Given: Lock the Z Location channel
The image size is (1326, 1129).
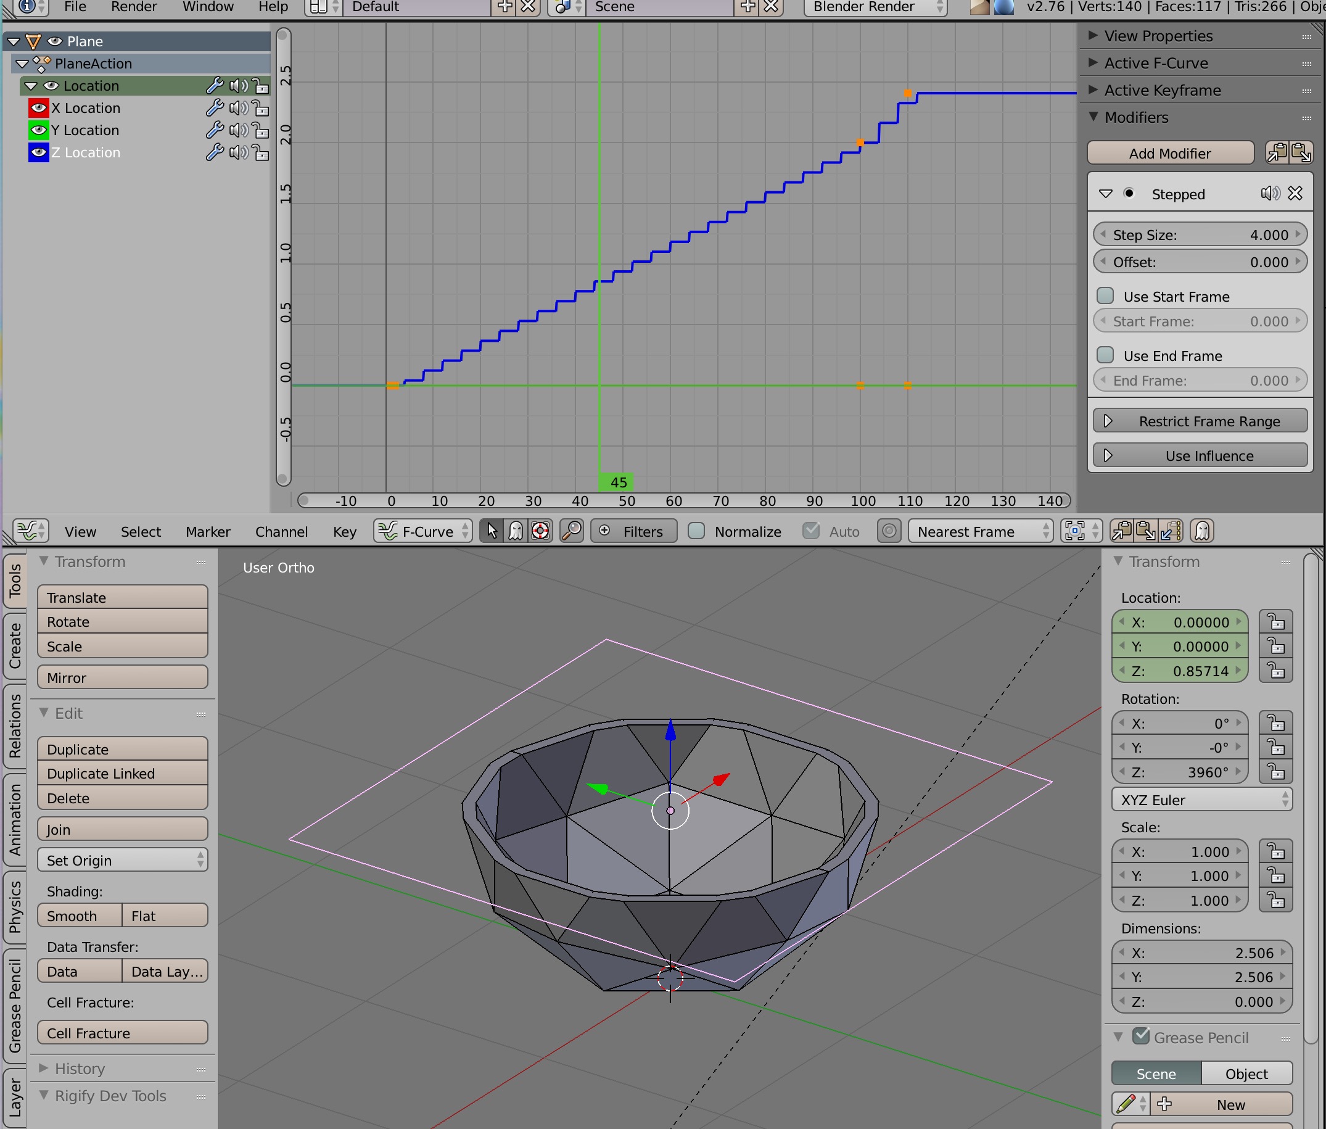Looking at the screenshot, I should coord(260,152).
